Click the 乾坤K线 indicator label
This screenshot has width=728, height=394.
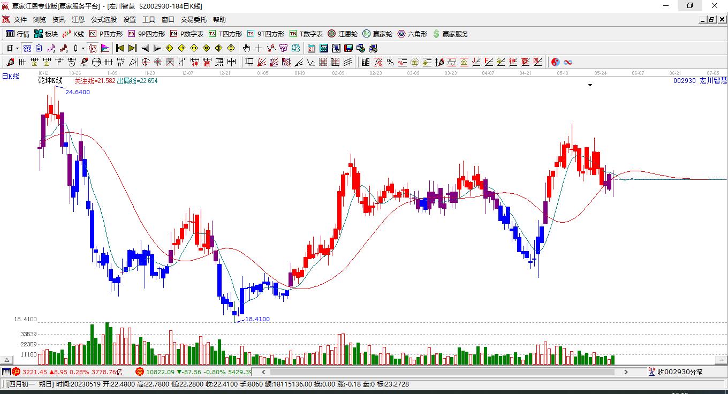[50, 81]
